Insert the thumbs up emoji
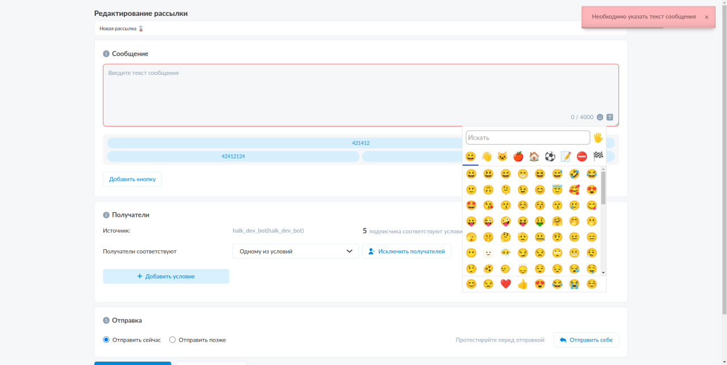Image resolution: width=727 pixels, height=365 pixels. pos(523,284)
